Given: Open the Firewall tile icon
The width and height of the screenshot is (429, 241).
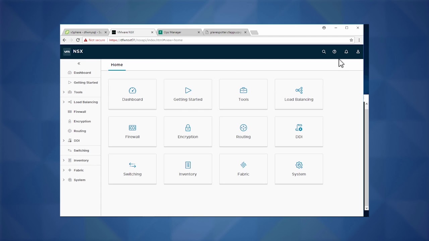Looking at the screenshot, I should pyautogui.click(x=132, y=128).
